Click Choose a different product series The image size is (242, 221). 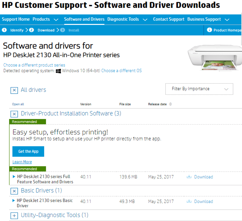pyautogui.click(x=34, y=65)
